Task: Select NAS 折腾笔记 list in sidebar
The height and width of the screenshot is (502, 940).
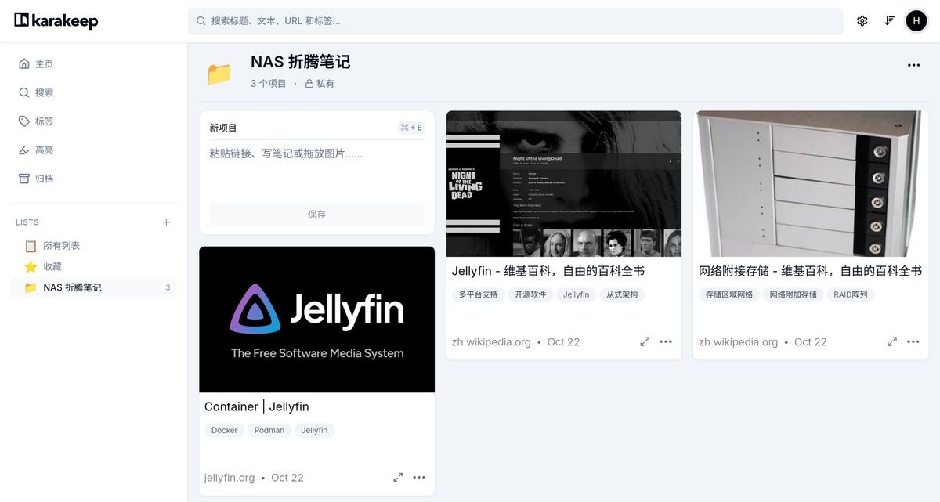Action: [x=94, y=287]
